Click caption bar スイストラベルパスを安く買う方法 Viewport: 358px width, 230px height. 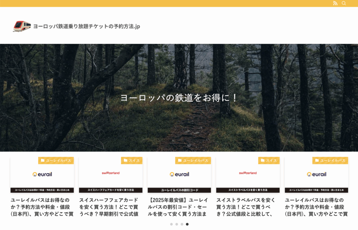(248, 190)
